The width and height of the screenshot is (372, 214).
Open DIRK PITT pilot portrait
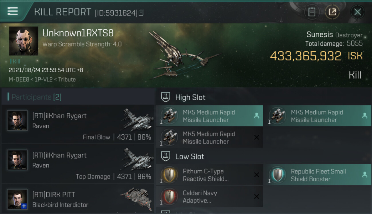[17, 199]
